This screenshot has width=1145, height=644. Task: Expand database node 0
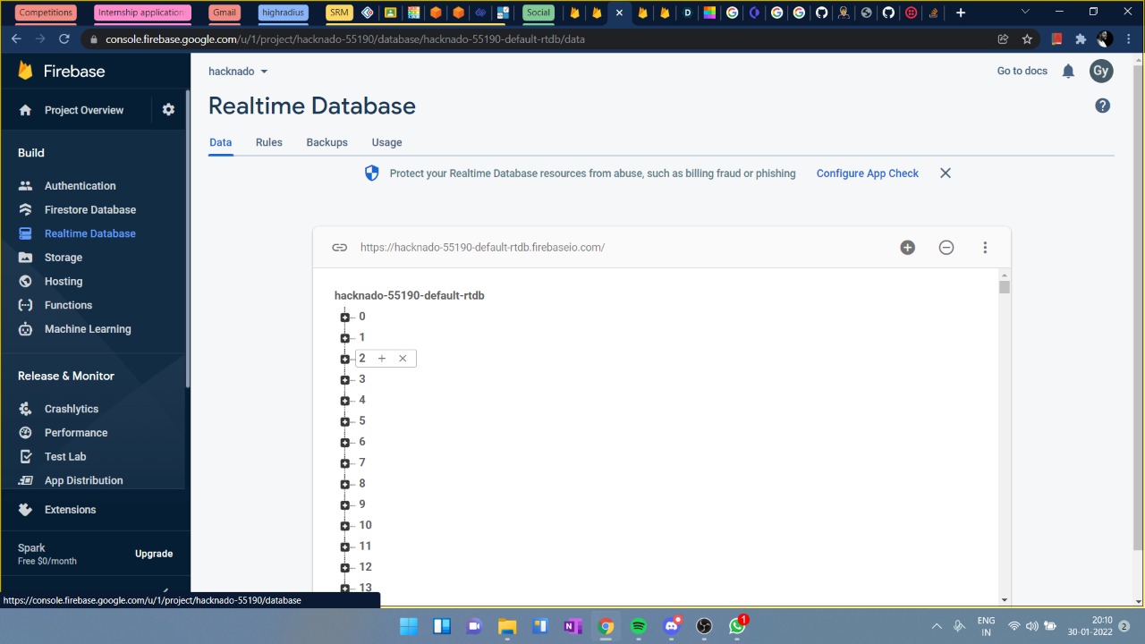coord(345,318)
